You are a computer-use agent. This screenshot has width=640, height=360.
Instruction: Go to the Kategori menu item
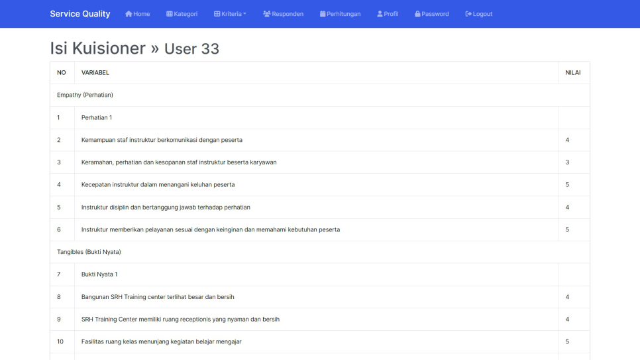point(182,14)
